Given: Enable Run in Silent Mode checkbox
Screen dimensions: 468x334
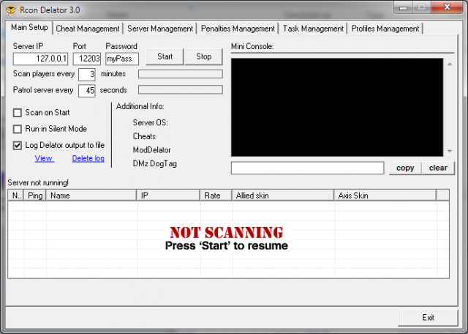Looking at the screenshot, I should click(x=18, y=129).
